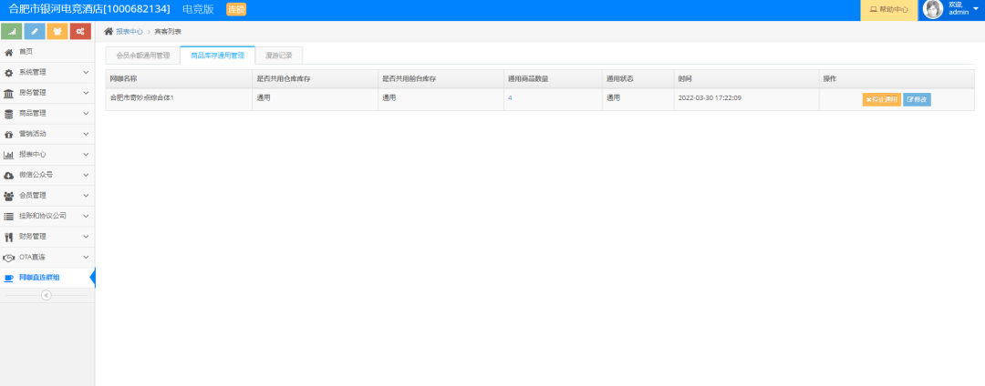
Task: Click the handshake icon for OTA直连
Action: click(9, 258)
